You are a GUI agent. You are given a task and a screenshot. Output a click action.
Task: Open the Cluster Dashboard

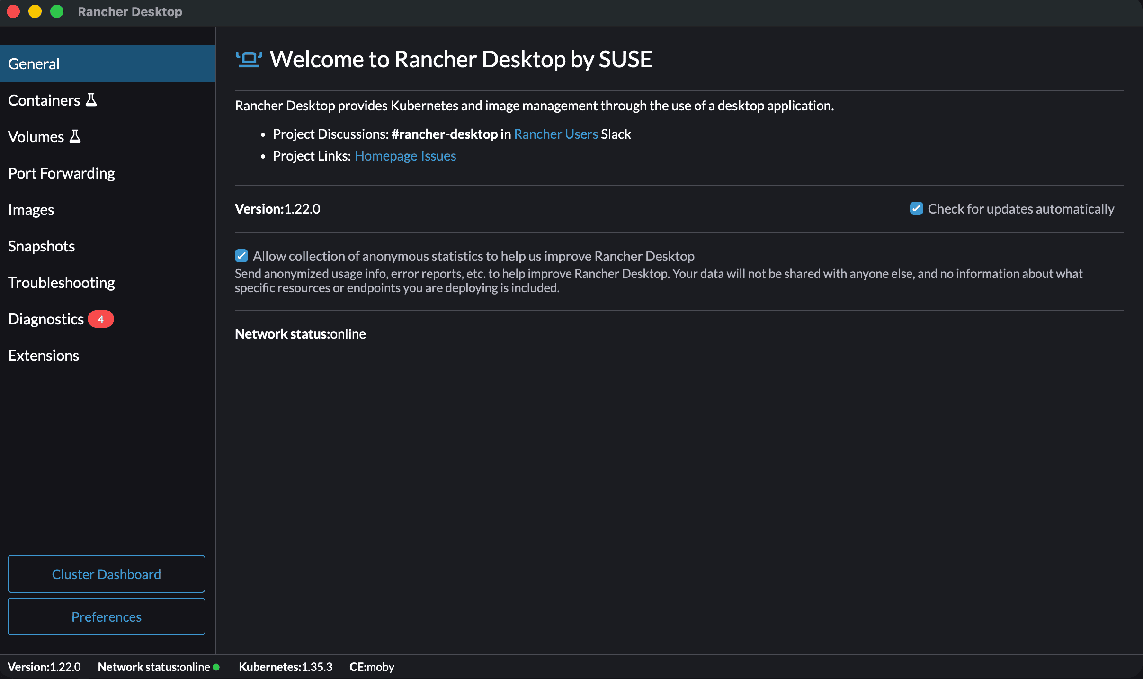[x=106, y=574]
